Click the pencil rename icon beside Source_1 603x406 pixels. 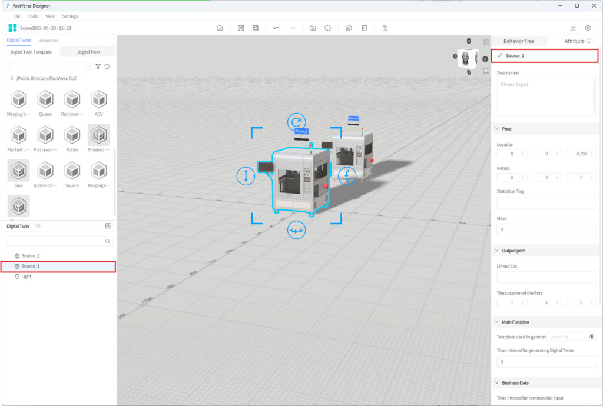(x=500, y=56)
